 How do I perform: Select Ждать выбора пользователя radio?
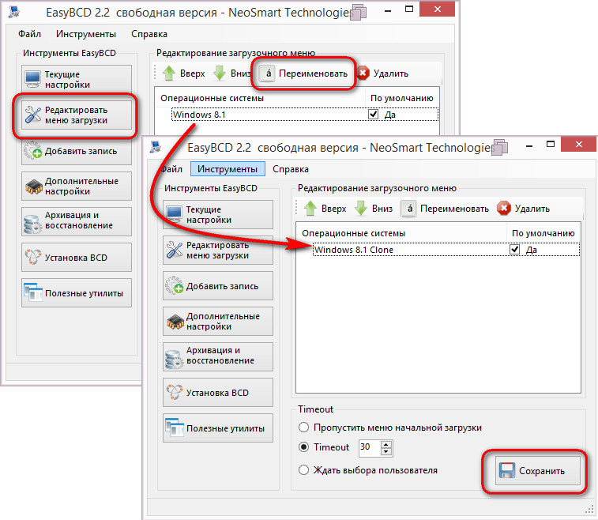pos(303,469)
